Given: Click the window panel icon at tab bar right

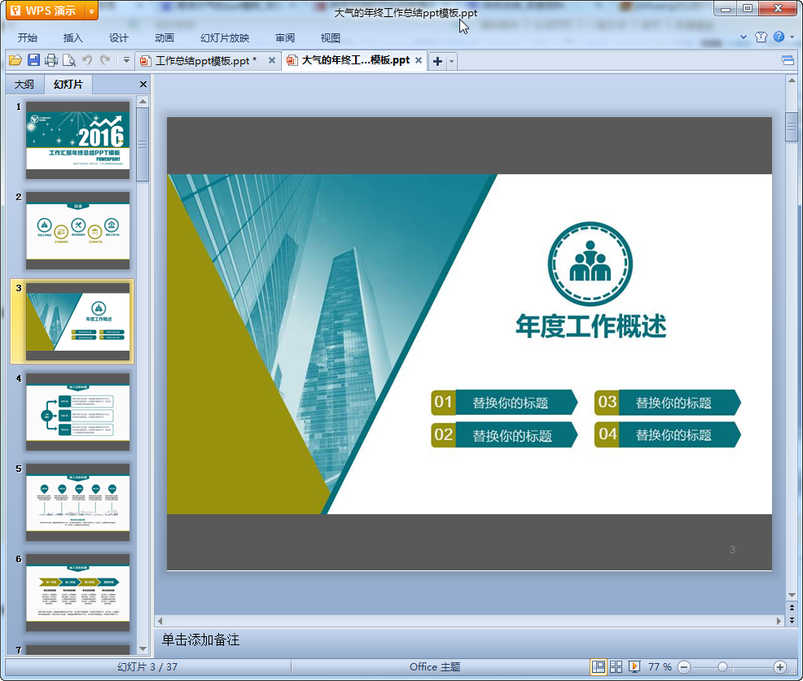Looking at the screenshot, I should (x=788, y=61).
